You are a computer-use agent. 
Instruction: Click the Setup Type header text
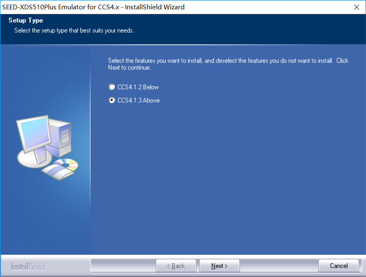(x=25, y=20)
